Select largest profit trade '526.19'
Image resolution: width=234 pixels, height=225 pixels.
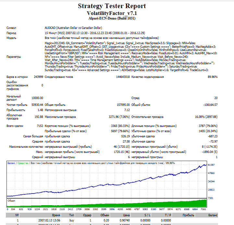126,136
